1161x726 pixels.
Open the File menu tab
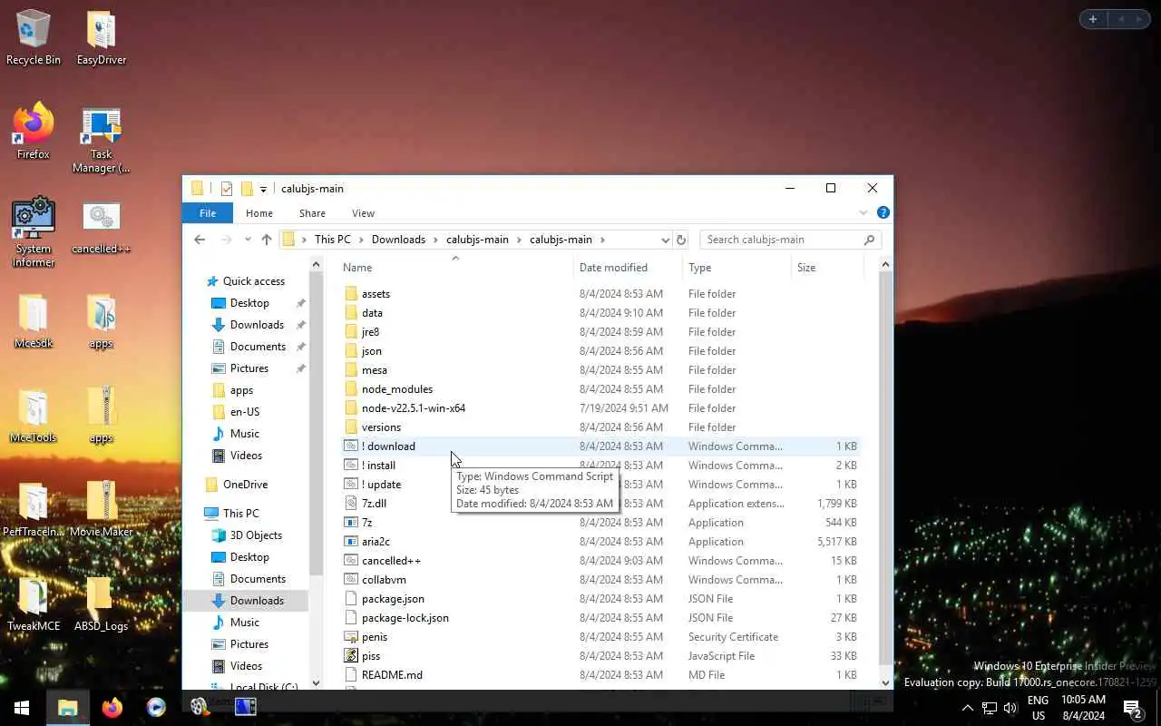pyautogui.click(x=208, y=213)
